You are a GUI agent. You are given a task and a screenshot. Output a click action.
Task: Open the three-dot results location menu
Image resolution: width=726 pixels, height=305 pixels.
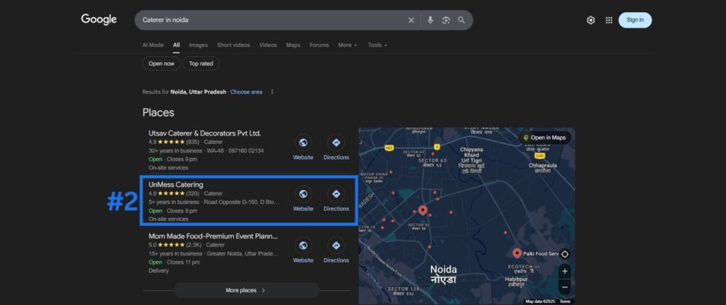(272, 91)
